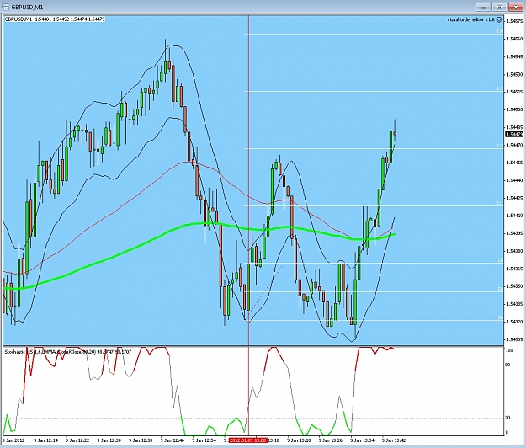
Task: Select the 1:2 Fibonacci level label
Action: (x=500, y=146)
